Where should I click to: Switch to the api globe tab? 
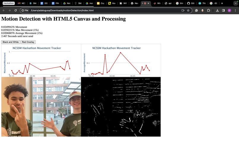(168, 3)
